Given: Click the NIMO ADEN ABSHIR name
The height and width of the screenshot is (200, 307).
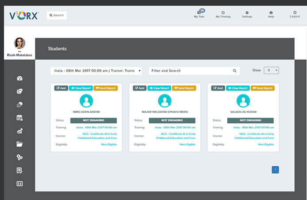Looking at the screenshot, I should pos(86,112).
